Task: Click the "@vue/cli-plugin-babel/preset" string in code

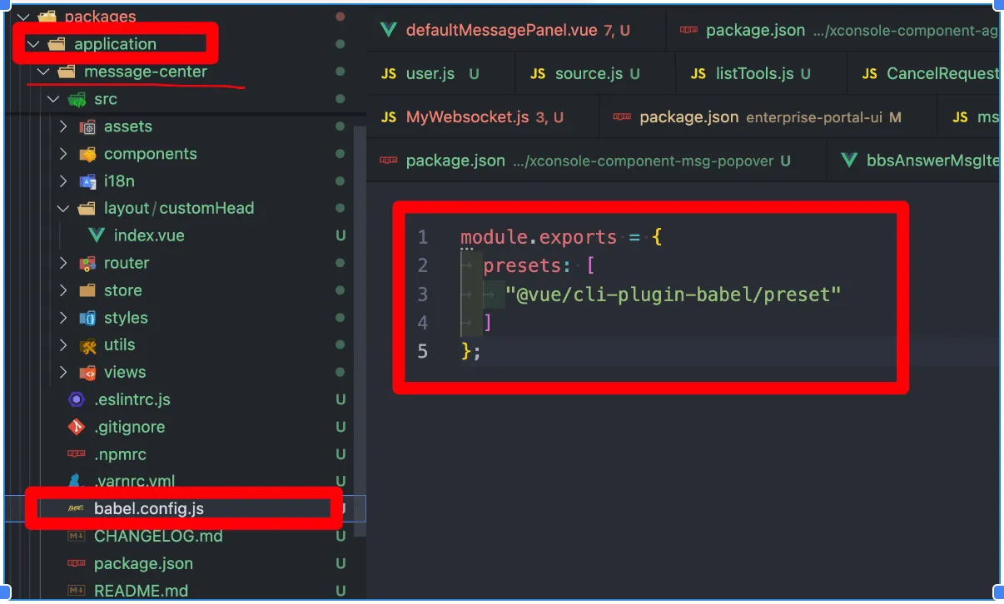Action: click(x=673, y=294)
